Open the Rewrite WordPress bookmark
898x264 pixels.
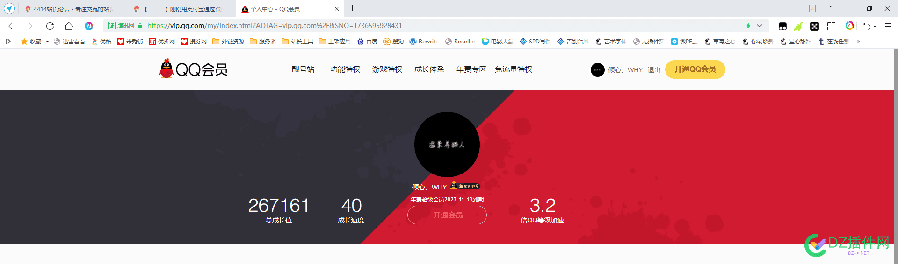[424, 42]
